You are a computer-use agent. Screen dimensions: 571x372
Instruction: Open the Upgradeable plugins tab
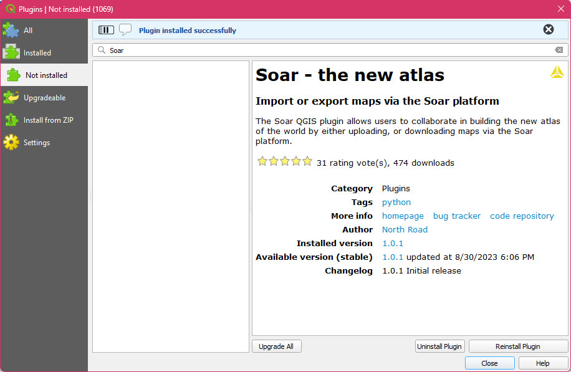tap(44, 98)
